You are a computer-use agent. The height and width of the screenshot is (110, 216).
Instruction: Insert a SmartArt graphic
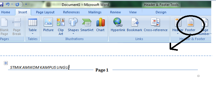point(87,25)
